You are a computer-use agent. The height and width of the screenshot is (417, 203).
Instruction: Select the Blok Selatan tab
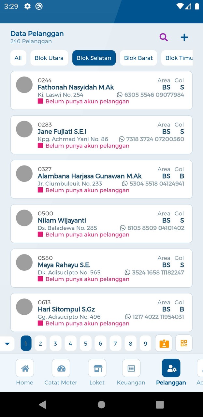(94, 58)
